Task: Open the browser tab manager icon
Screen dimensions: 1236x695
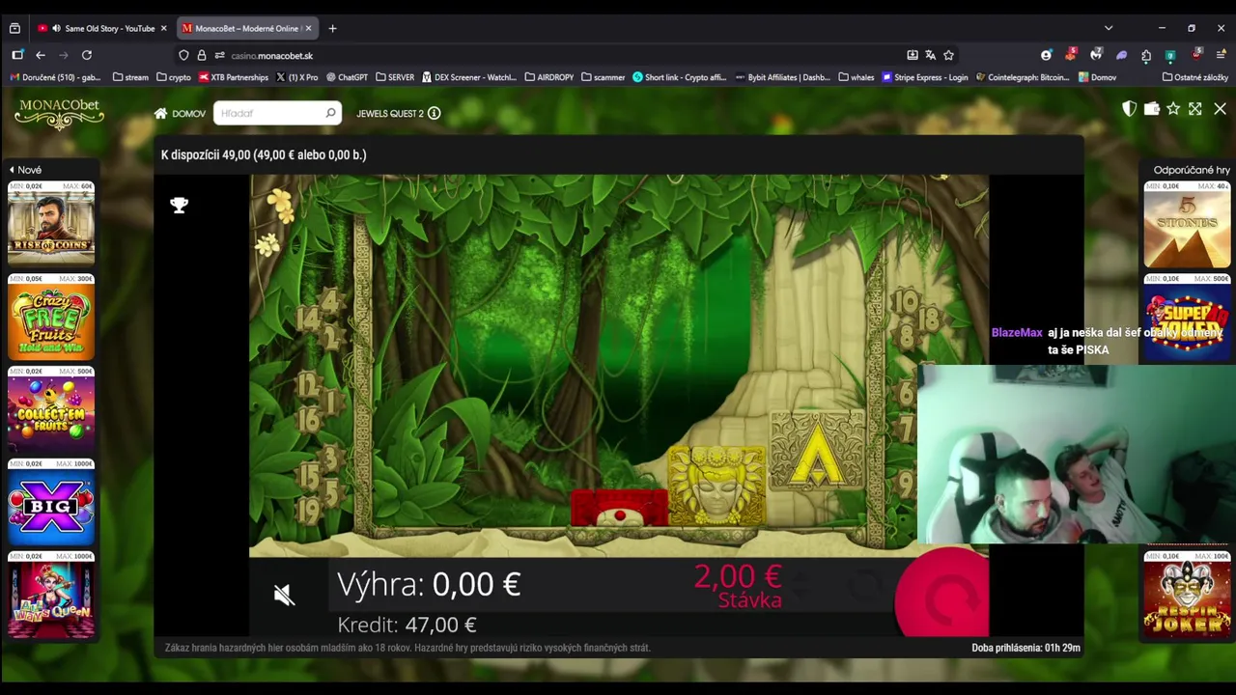Action: 14,28
